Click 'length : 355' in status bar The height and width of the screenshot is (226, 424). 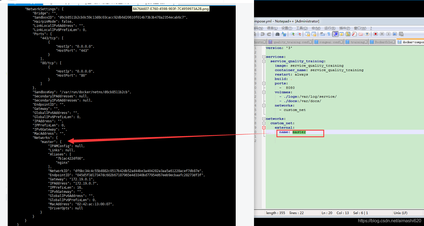(276, 213)
